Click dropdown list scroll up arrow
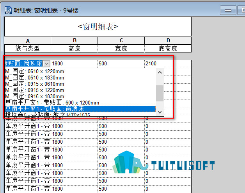 (x=160, y=72)
